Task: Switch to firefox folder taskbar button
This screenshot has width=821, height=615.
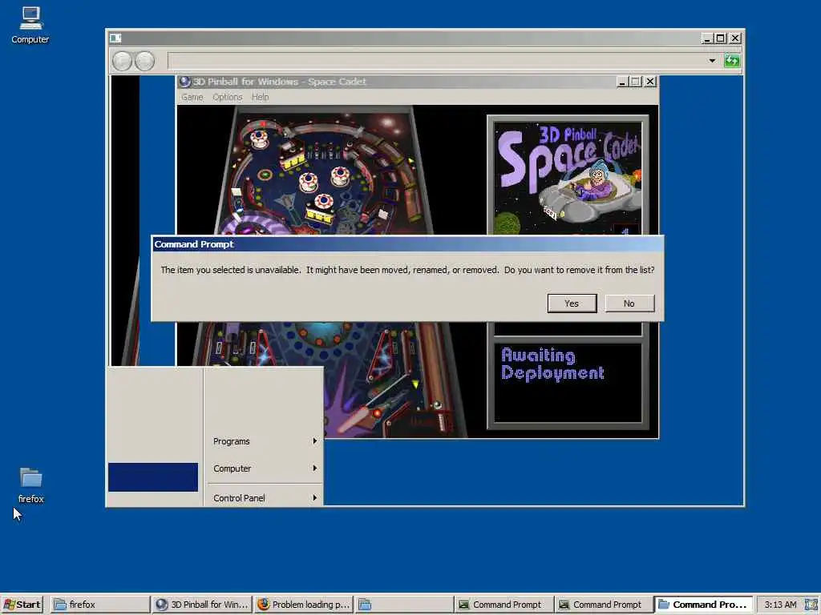Action: point(100,605)
